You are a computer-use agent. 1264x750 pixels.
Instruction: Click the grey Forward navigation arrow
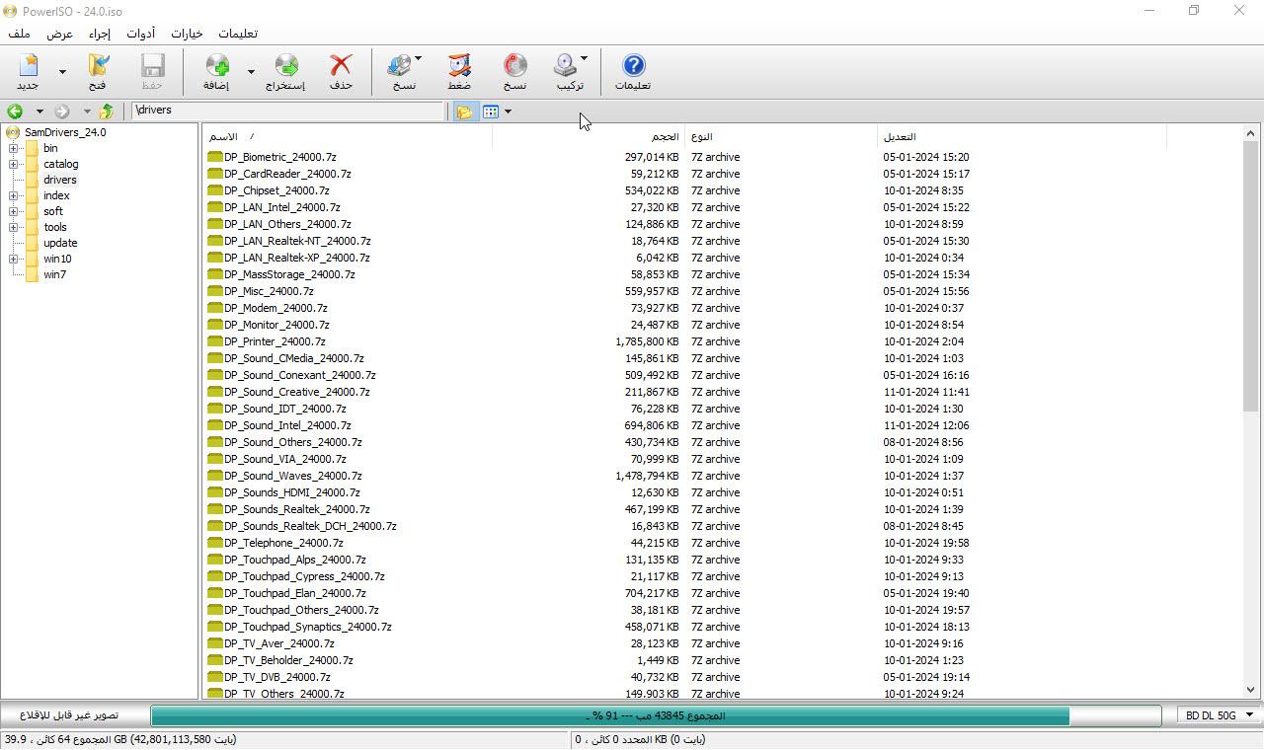click(62, 112)
